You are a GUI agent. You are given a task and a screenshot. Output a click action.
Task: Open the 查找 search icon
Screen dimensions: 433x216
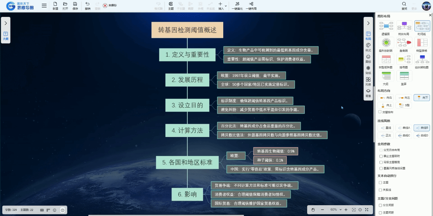404,4
